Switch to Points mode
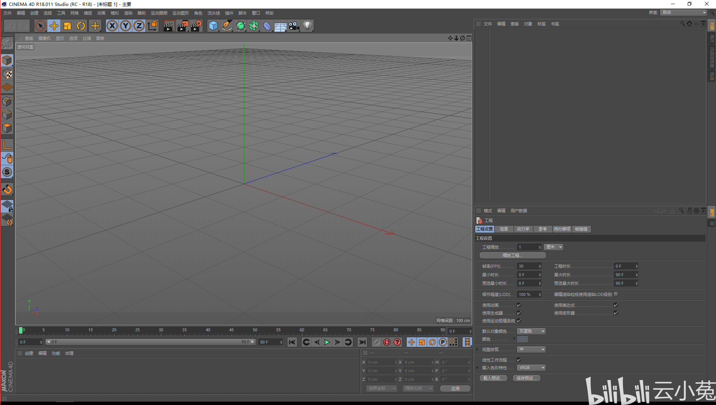Image resolution: width=716 pixels, height=405 pixels. pos(7,101)
